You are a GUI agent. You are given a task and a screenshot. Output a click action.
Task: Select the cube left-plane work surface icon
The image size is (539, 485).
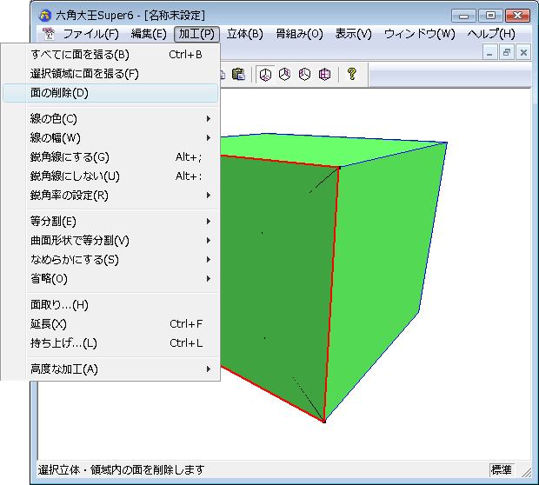coord(304,74)
